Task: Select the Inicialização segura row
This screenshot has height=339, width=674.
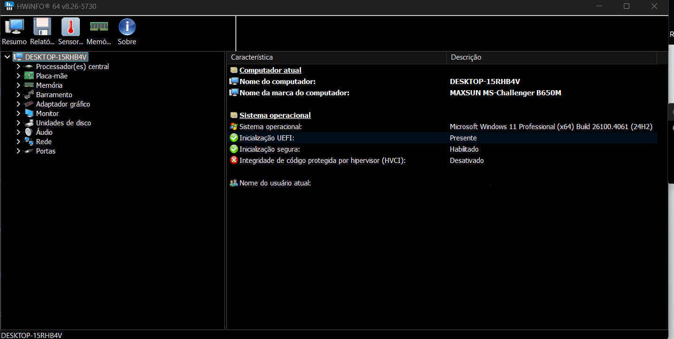Action: point(270,149)
